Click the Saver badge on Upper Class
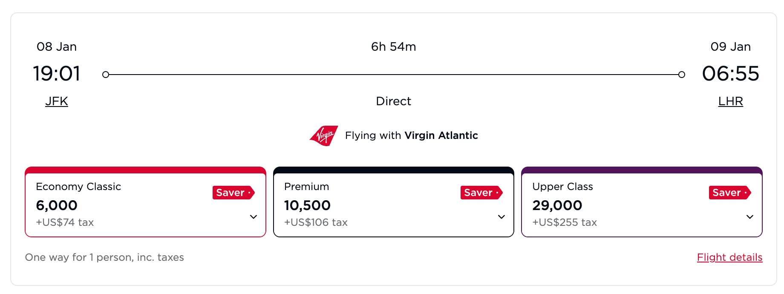This screenshot has width=784, height=294. (x=729, y=193)
